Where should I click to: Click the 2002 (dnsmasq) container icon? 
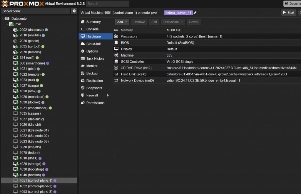click(16, 30)
